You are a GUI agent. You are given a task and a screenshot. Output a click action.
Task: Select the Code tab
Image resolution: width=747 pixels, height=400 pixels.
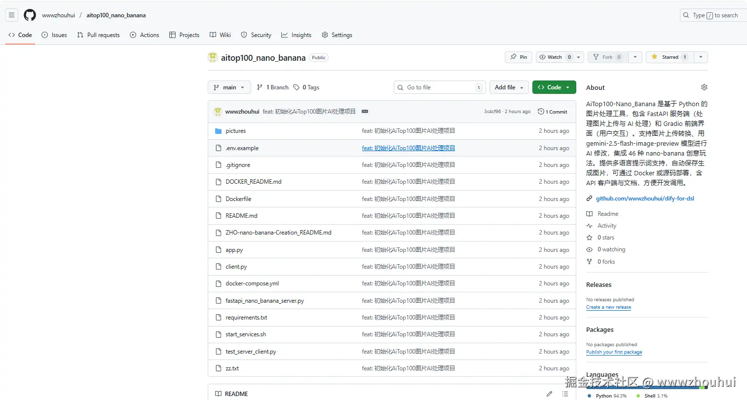[20, 35]
